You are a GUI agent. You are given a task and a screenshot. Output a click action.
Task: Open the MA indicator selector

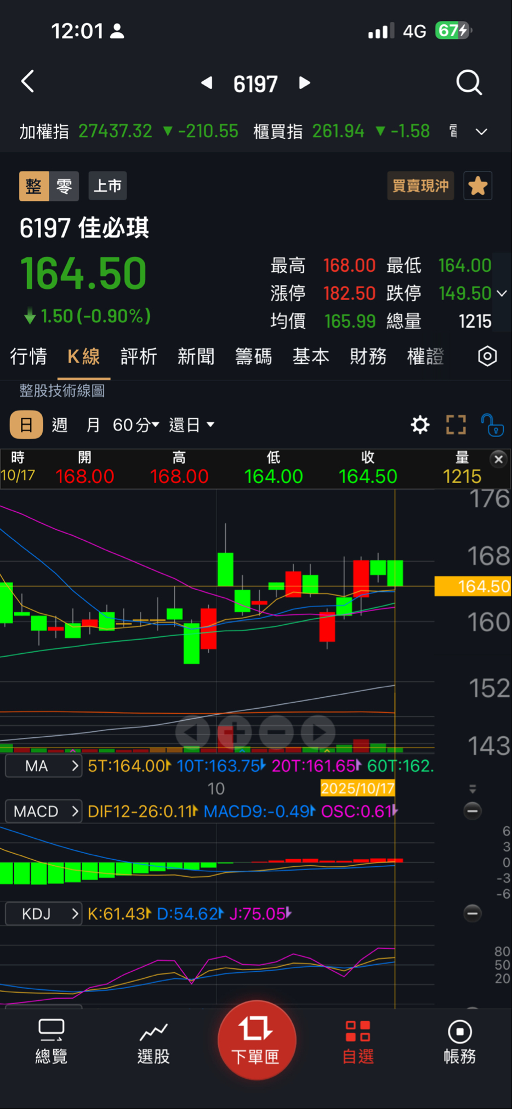coord(44,766)
